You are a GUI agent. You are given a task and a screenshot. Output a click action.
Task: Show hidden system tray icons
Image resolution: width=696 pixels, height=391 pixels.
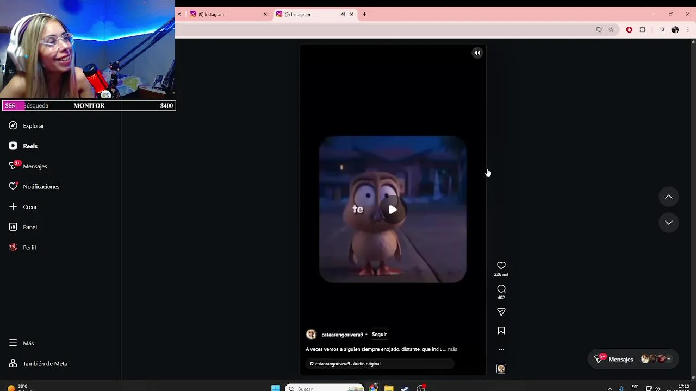[610, 389]
